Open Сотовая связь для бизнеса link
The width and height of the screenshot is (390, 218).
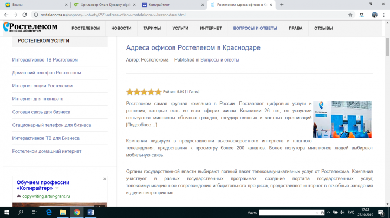point(41,112)
